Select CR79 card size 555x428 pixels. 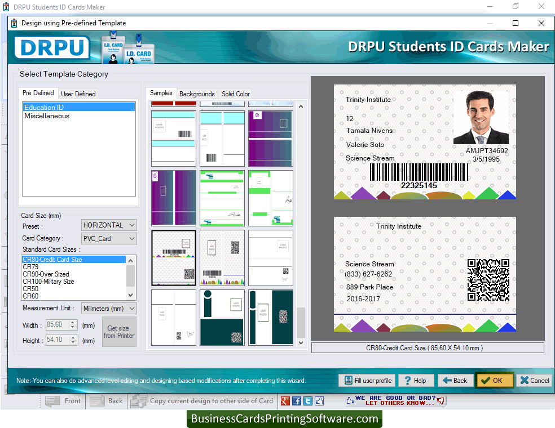pos(74,267)
